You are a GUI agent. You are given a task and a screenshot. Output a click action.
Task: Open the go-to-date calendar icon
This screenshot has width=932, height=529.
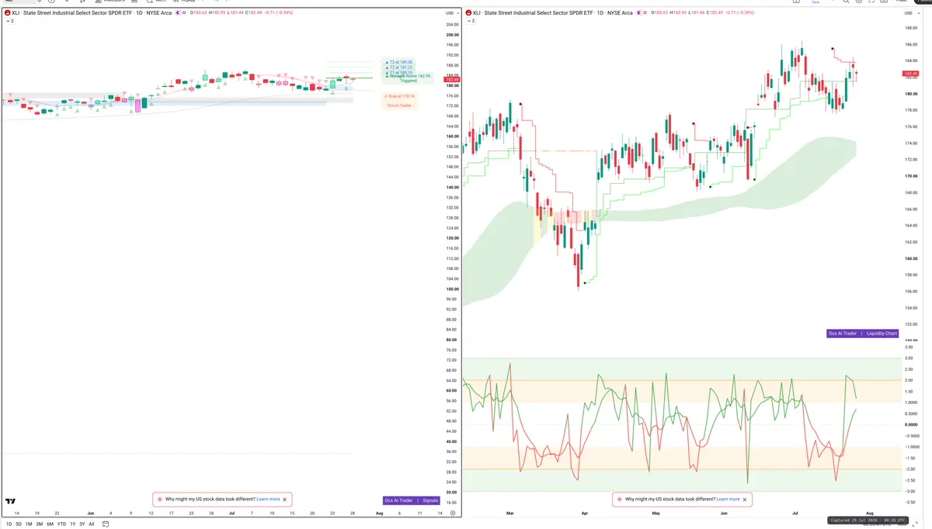106,524
